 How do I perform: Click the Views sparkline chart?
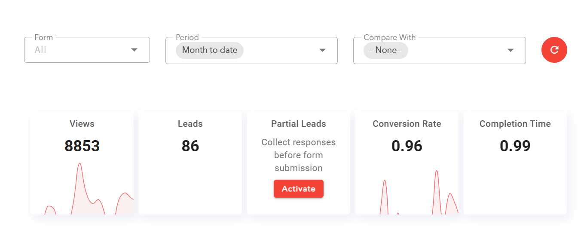(82, 189)
